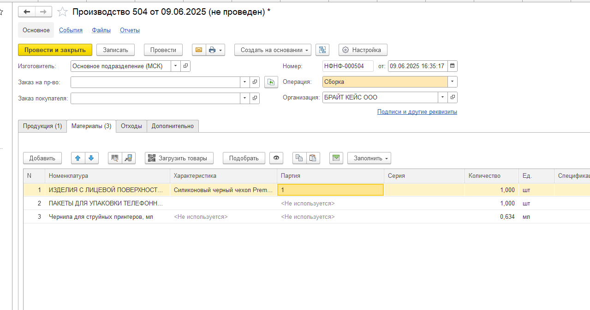This screenshot has height=310, width=590.
Task: Add current document to favorites star
Action: 63,12
